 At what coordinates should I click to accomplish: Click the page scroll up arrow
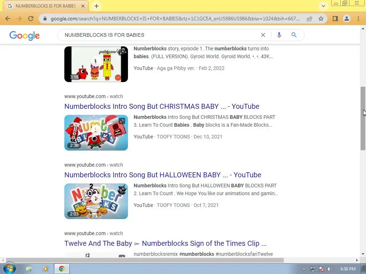(x=363, y=29)
